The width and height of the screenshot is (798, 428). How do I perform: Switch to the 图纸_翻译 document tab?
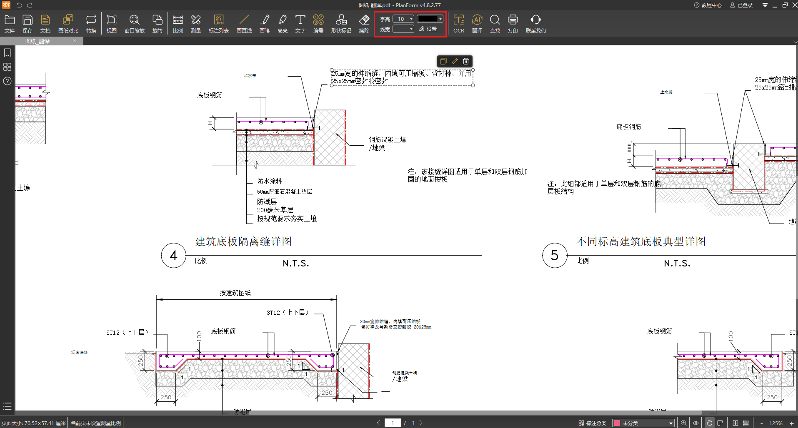click(38, 41)
